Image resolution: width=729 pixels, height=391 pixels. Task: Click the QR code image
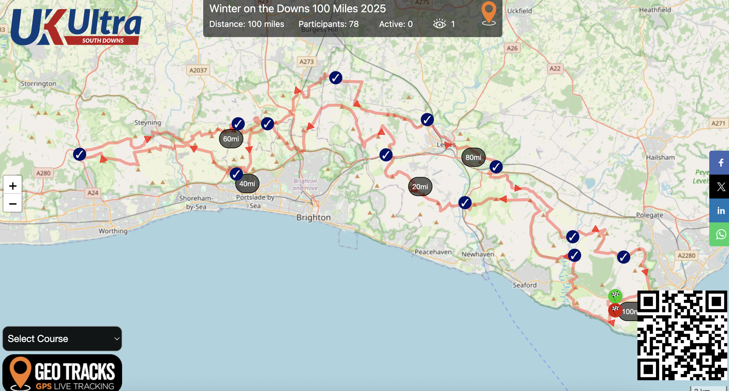(x=682, y=335)
